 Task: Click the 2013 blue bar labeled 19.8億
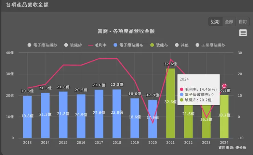click(27, 117)
